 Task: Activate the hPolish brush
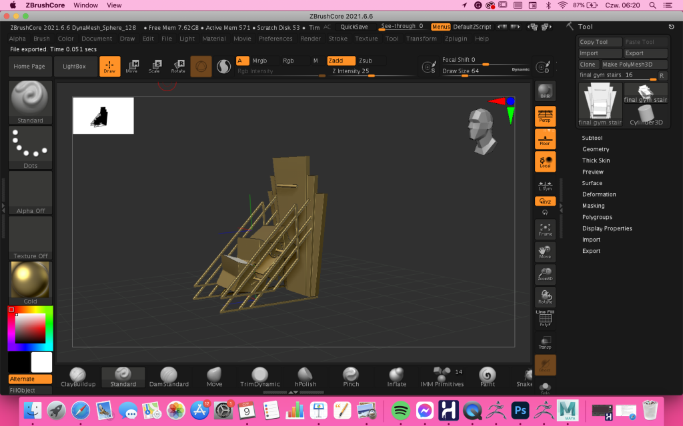point(305,377)
